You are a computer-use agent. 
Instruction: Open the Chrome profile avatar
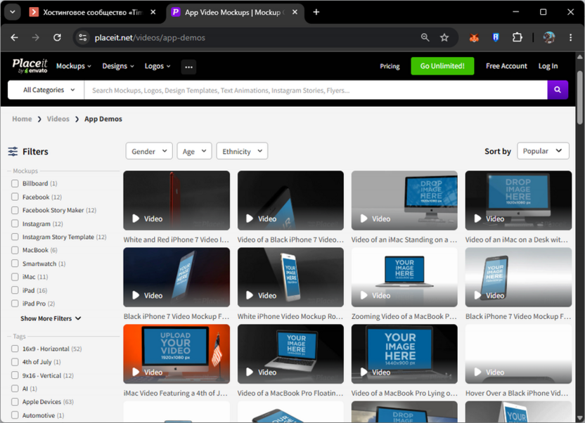click(x=549, y=37)
